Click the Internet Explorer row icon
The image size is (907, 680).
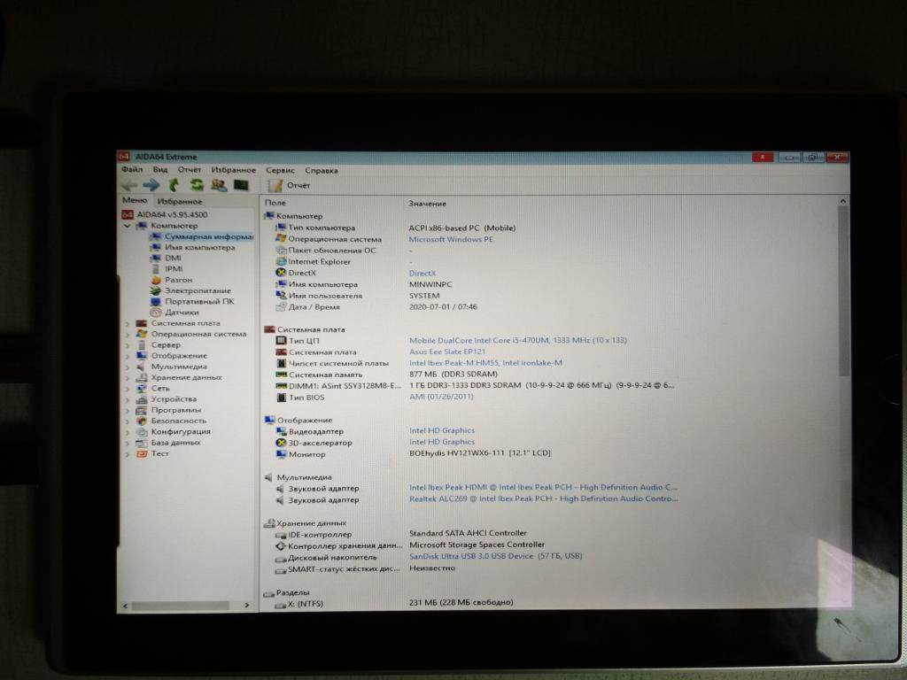pyautogui.click(x=281, y=262)
